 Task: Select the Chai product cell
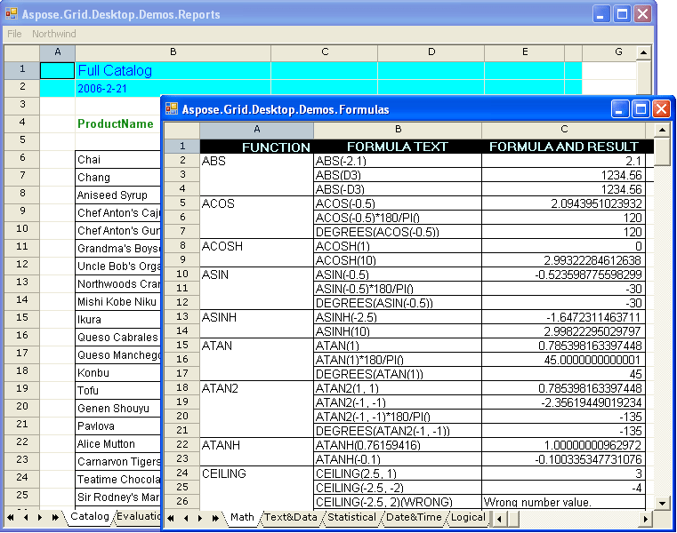pos(117,160)
